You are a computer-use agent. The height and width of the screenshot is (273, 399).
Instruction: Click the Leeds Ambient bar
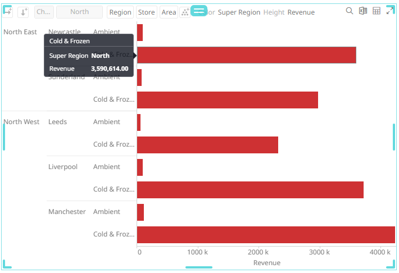tap(139, 122)
